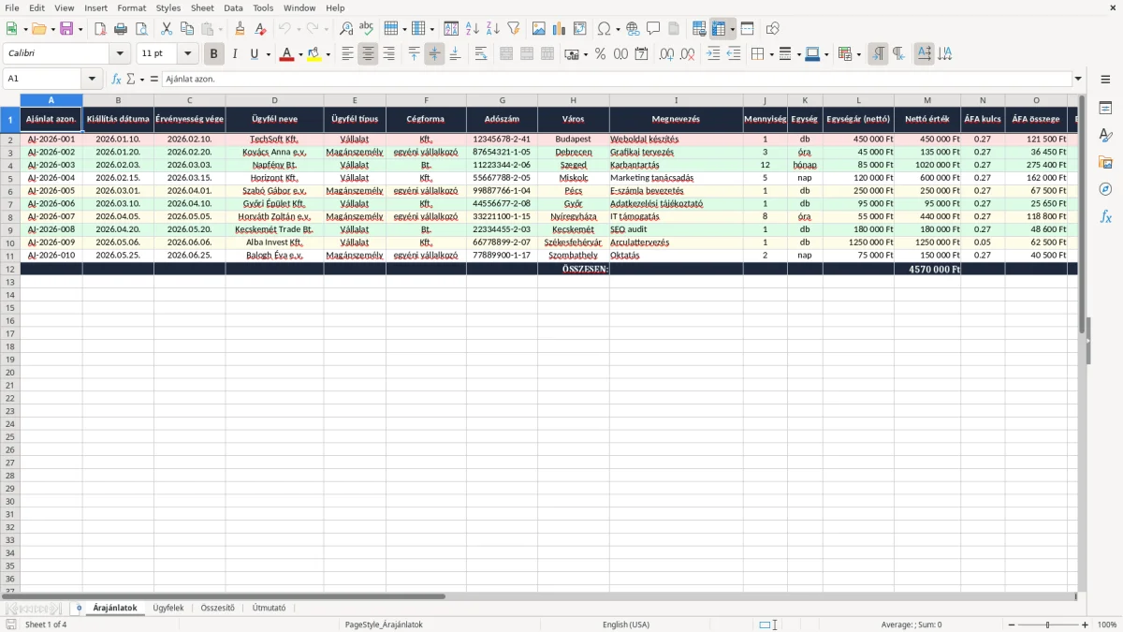
Task: Switch to the Ügyfelek sheet tab
Action: pyautogui.click(x=168, y=608)
